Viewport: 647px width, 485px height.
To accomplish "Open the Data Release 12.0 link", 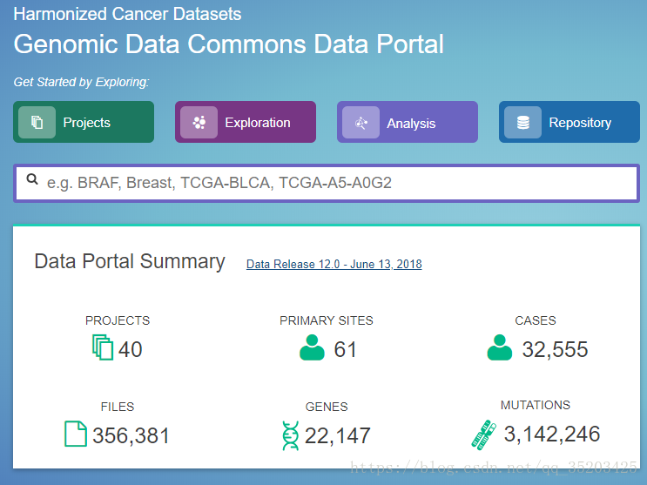I will click(x=334, y=264).
